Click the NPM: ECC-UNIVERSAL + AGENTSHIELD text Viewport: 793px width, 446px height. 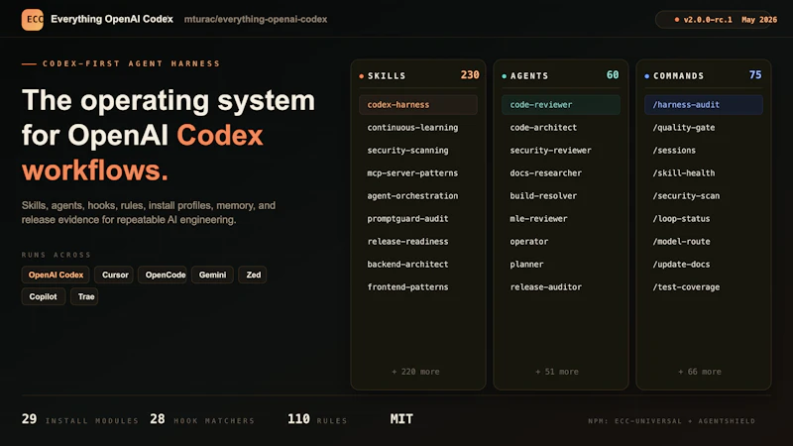(672, 420)
